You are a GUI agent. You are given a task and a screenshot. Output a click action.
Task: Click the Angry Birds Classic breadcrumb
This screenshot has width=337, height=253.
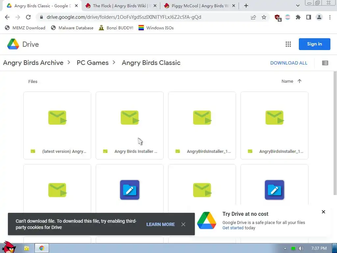151,63
